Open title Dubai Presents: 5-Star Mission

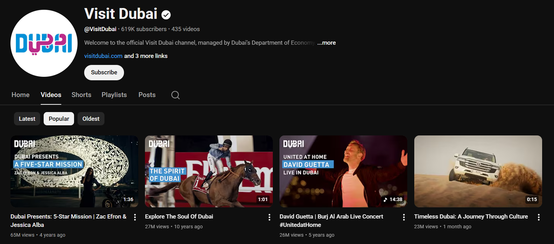point(68,221)
